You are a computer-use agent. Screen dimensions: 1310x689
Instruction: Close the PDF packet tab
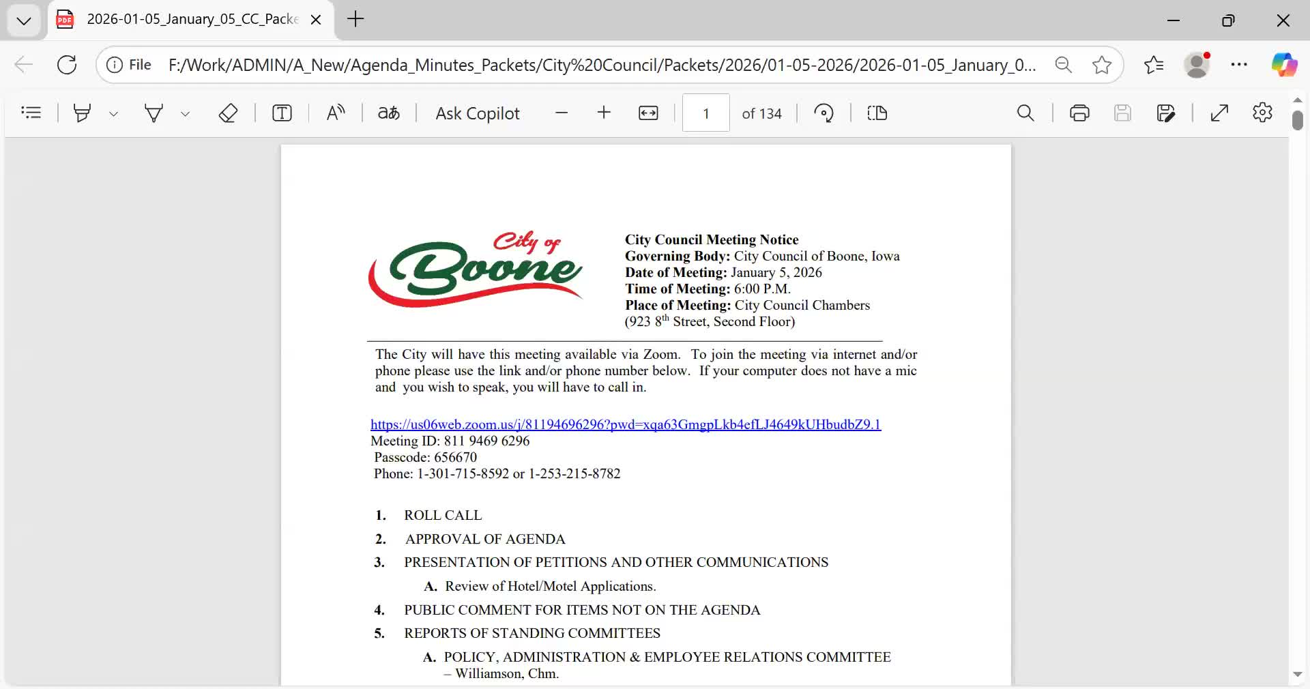point(316,20)
